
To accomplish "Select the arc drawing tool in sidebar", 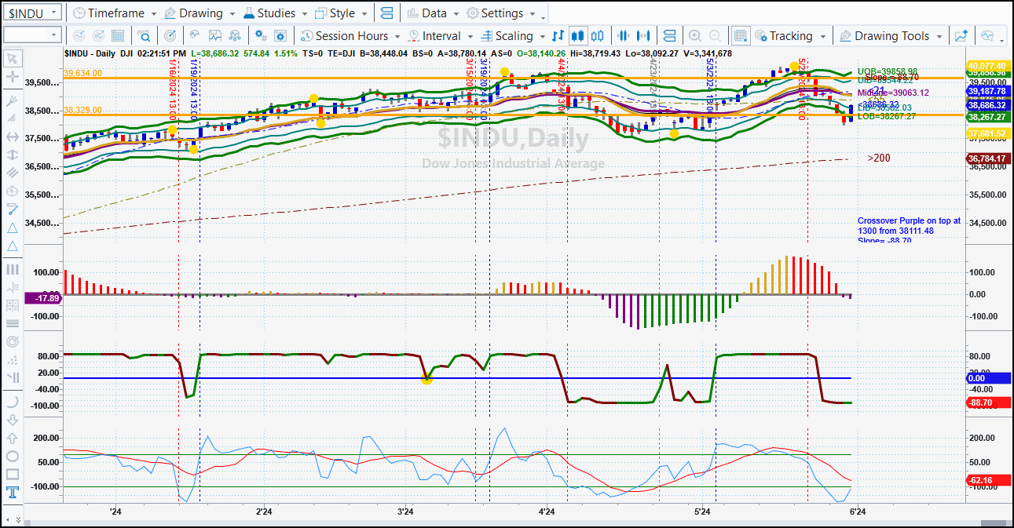I will pyautogui.click(x=12, y=402).
